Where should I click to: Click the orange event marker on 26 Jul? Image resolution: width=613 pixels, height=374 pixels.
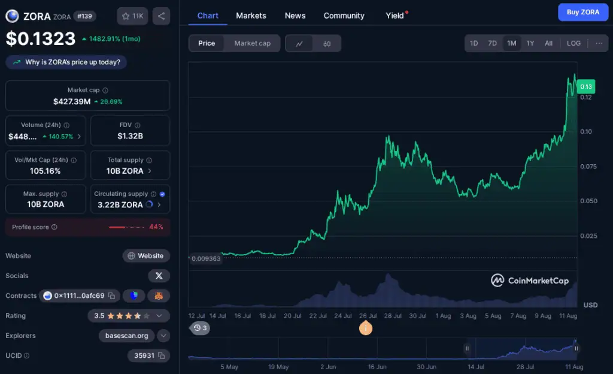(366, 328)
